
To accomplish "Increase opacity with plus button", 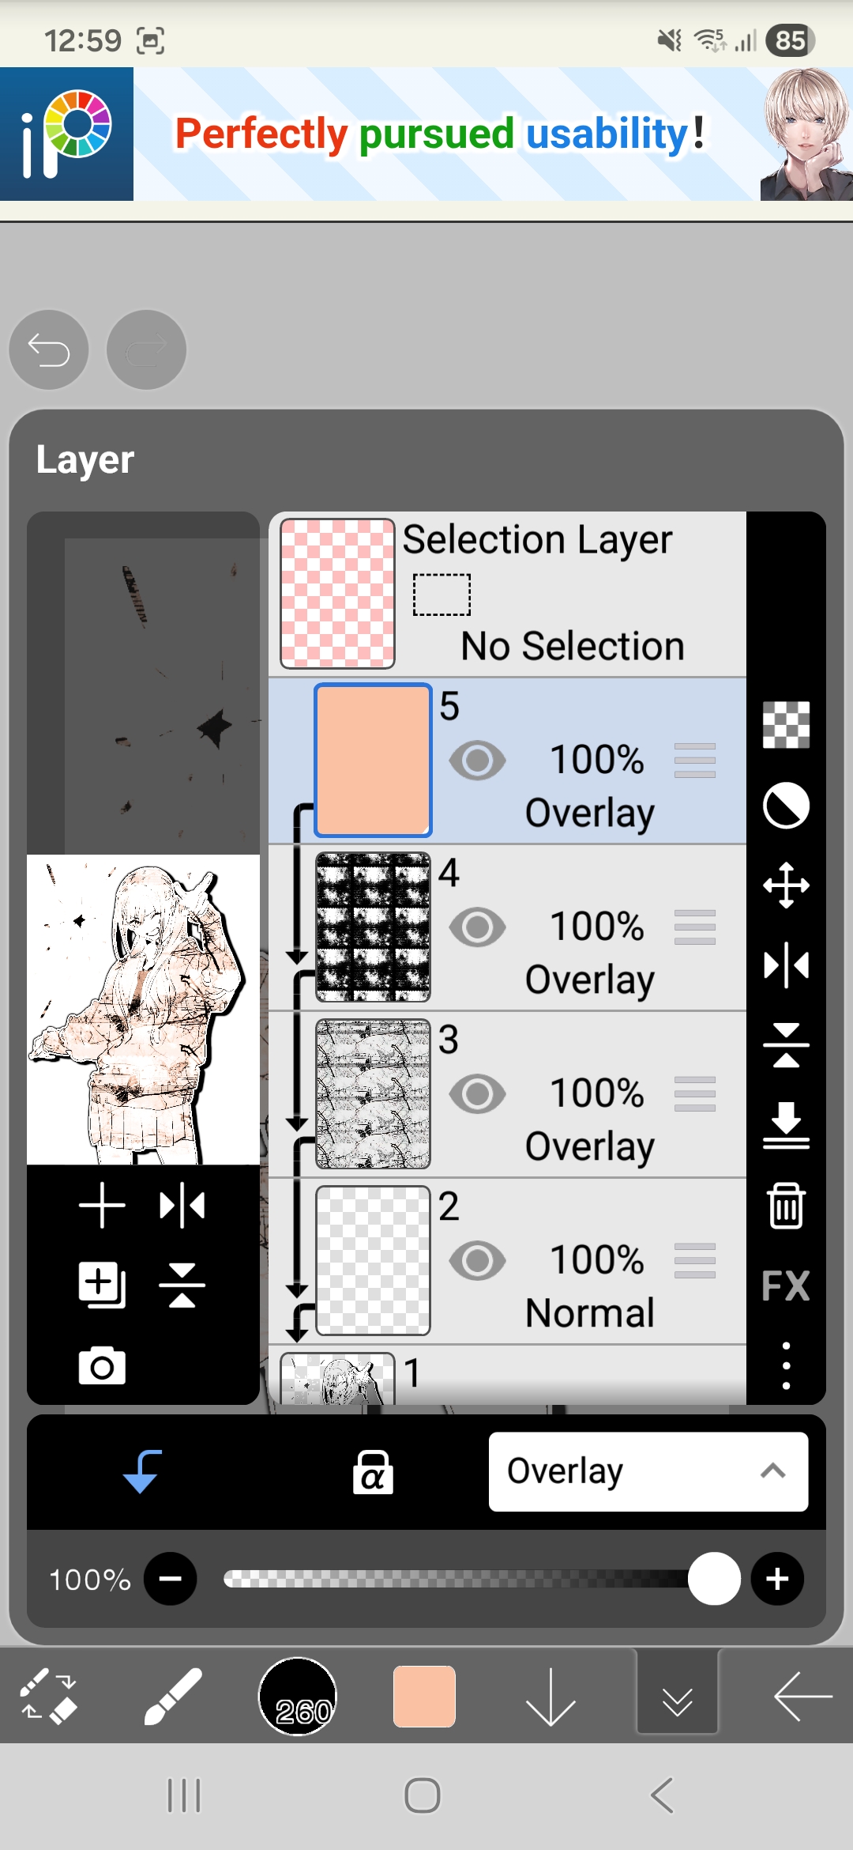I will point(777,1579).
